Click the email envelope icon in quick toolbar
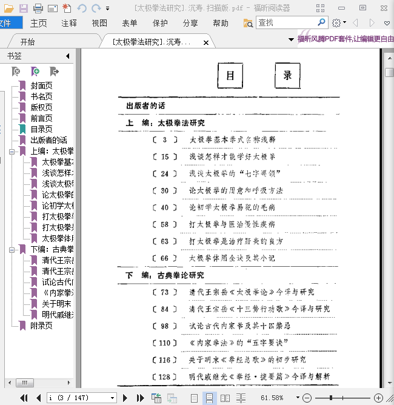Viewport: 394px width, 405px height. [x=53, y=8]
